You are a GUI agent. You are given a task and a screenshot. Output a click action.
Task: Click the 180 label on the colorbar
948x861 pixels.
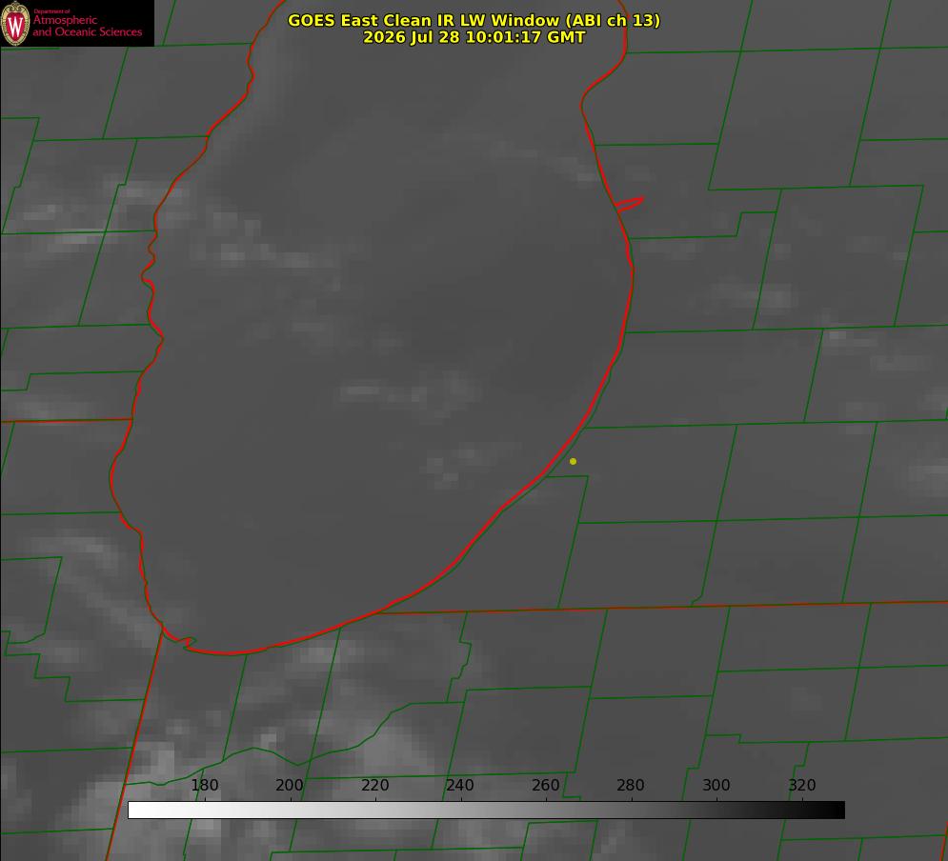pyautogui.click(x=204, y=785)
